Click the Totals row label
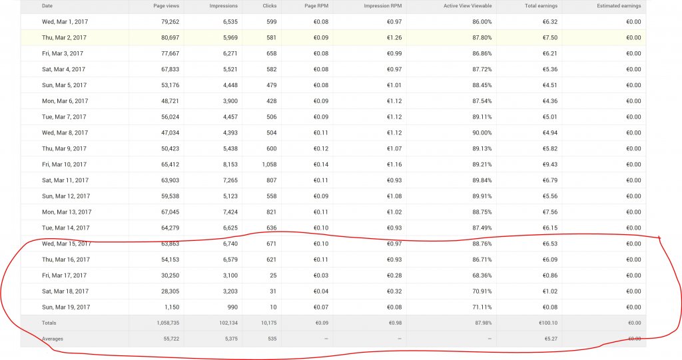The height and width of the screenshot is (360, 682). 50,323
